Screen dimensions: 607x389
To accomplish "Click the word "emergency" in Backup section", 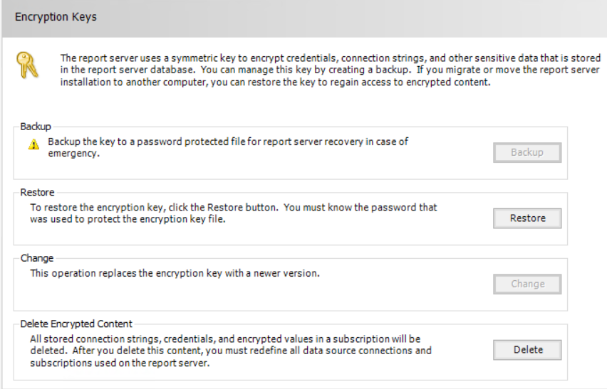I will pos(72,153).
